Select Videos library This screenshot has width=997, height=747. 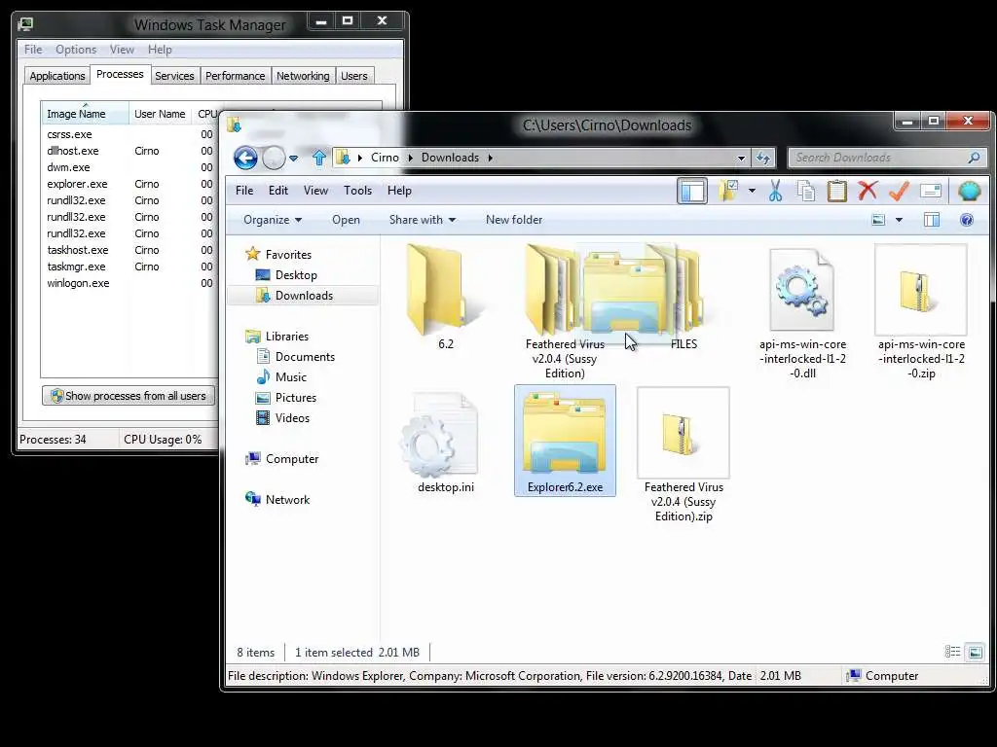point(292,418)
